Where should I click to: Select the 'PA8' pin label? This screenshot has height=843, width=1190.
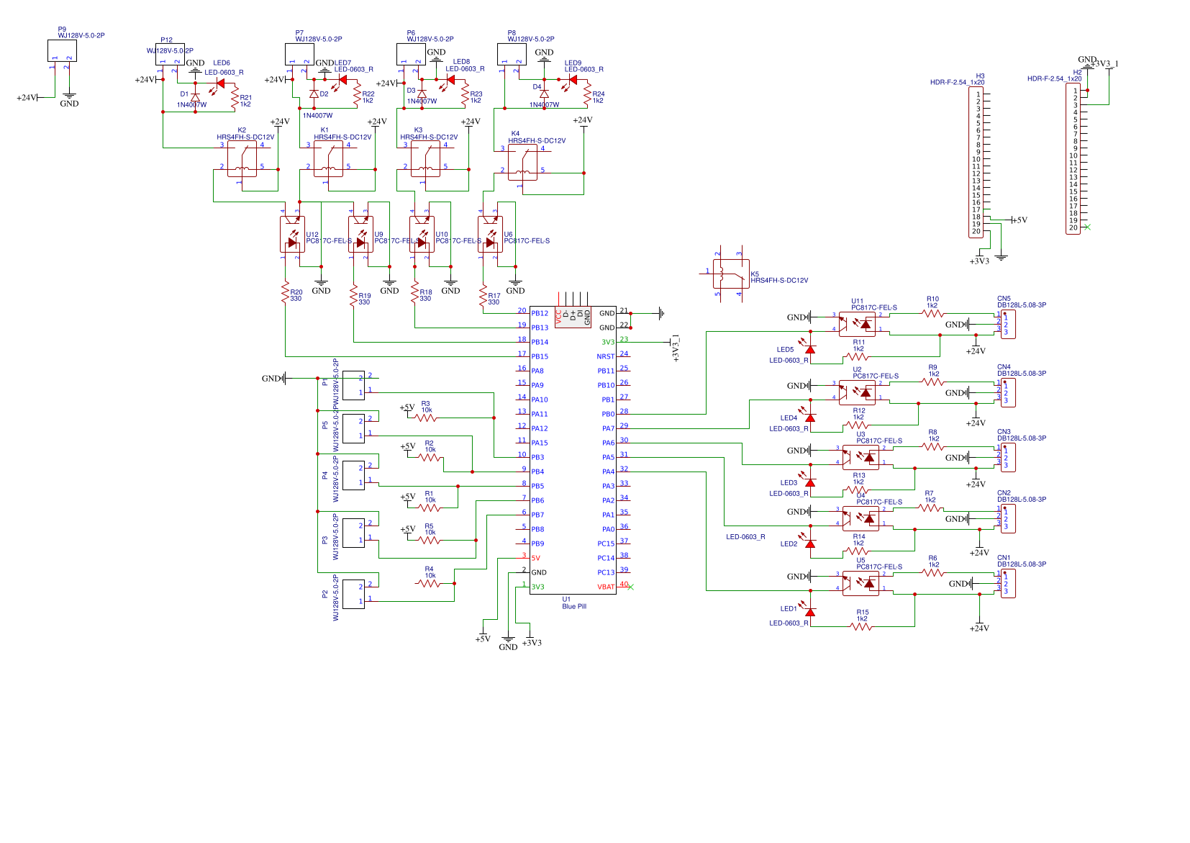537,371
